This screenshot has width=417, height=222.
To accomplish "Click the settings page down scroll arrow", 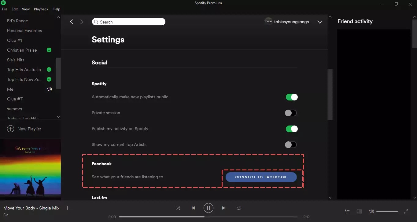I will click(x=330, y=198).
